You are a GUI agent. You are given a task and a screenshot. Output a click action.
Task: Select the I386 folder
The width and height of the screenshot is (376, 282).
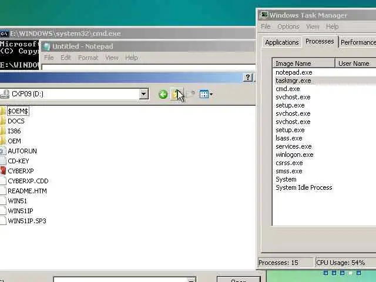[14, 131]
